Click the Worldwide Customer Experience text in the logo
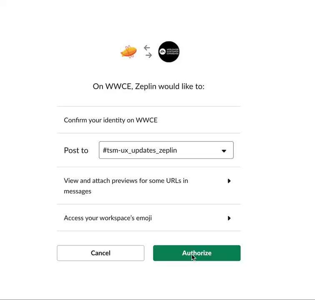315x300 pixels. pos(172,52)
